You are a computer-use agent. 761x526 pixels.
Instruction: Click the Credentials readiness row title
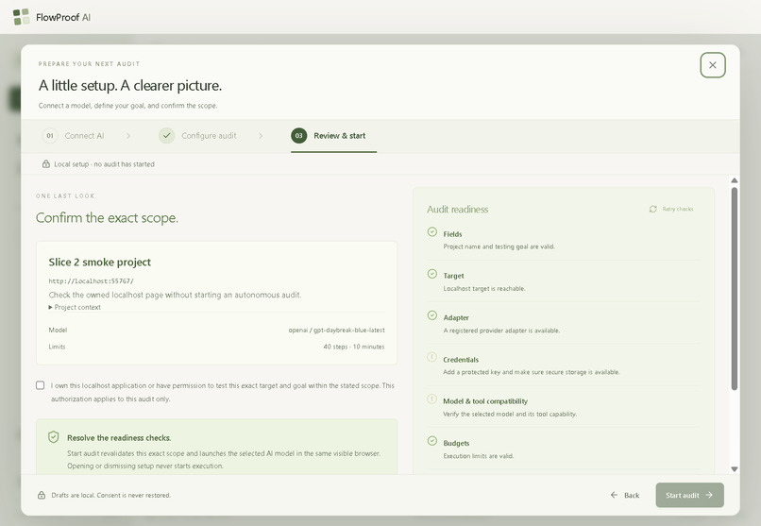click(x=461, y=360)
